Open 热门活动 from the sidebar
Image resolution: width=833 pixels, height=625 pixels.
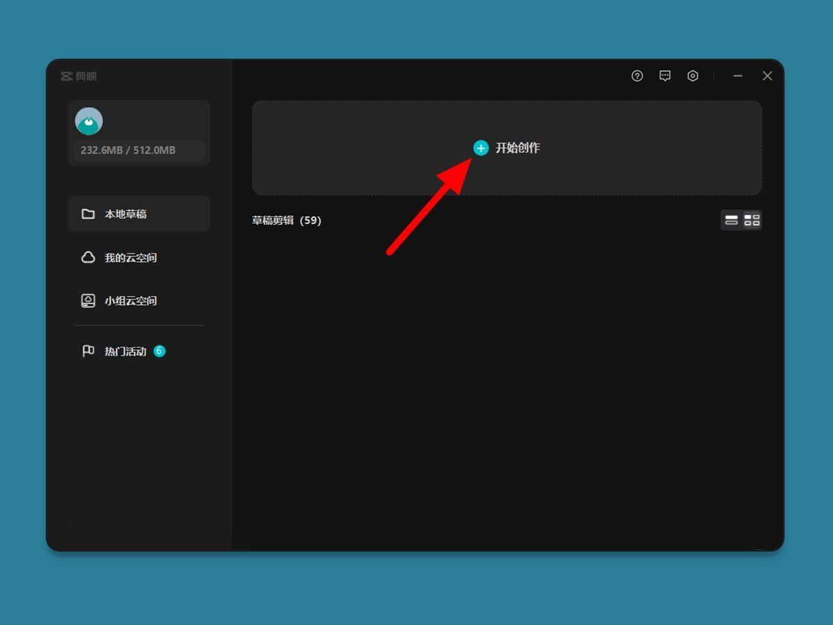point(125,351)
